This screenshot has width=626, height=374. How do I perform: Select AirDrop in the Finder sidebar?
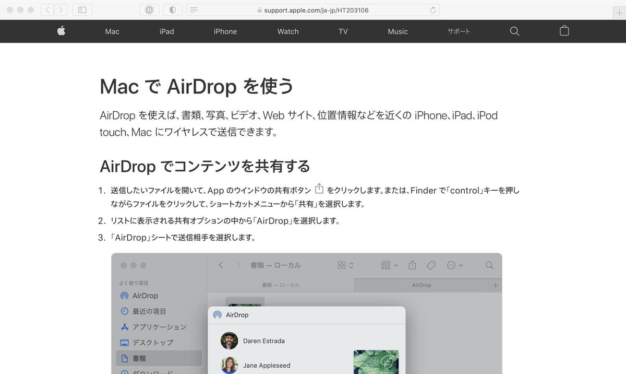(x=159, y=296)
